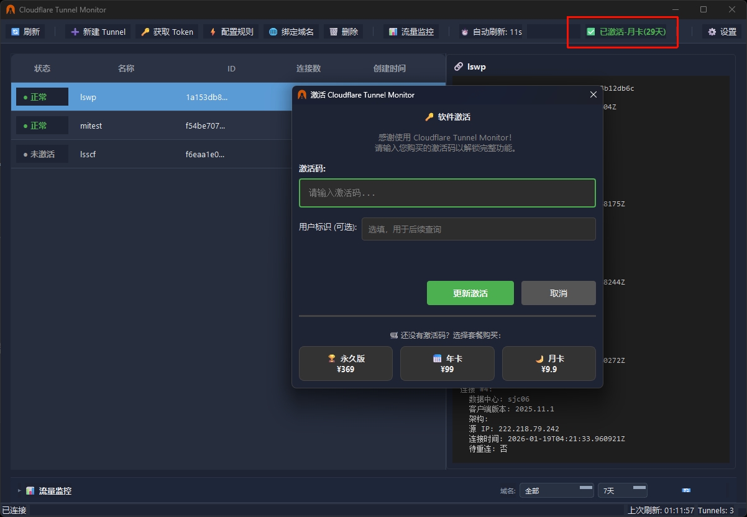Click the 已激活-月卡 activation status indicator
Image resolution: width=747 pixels, height=517 pixels.
626,32
